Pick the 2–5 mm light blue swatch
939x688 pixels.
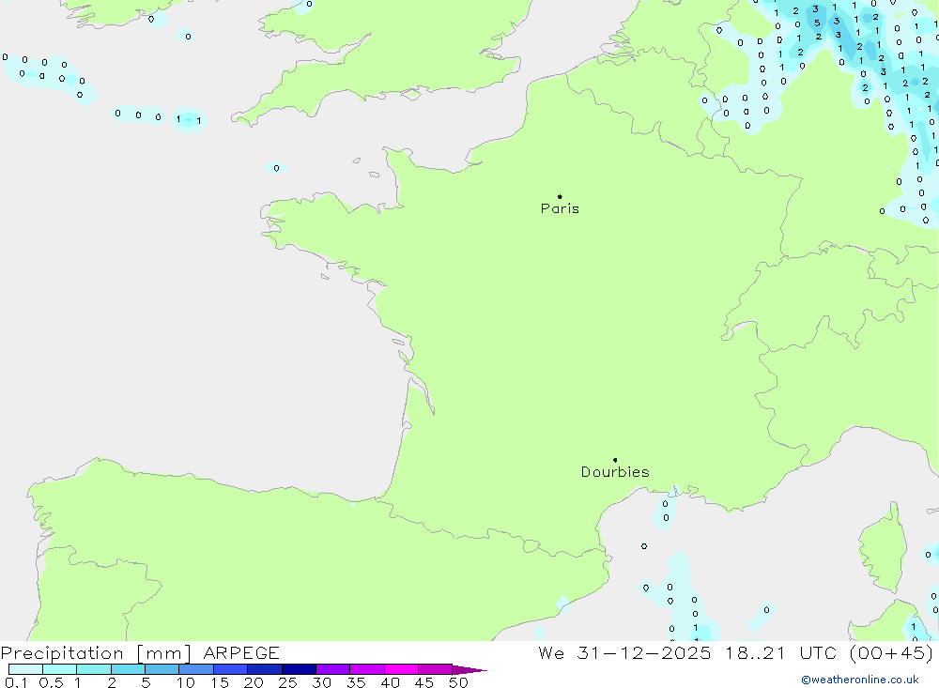128,670
